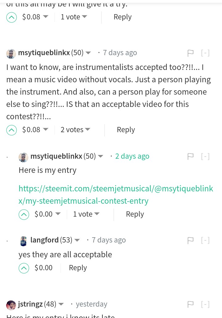This screenshot has width=222, height=318.
Task: Collapse msytiqueblinkx's 7 days ago comment thread
Action: click(205, 53)
